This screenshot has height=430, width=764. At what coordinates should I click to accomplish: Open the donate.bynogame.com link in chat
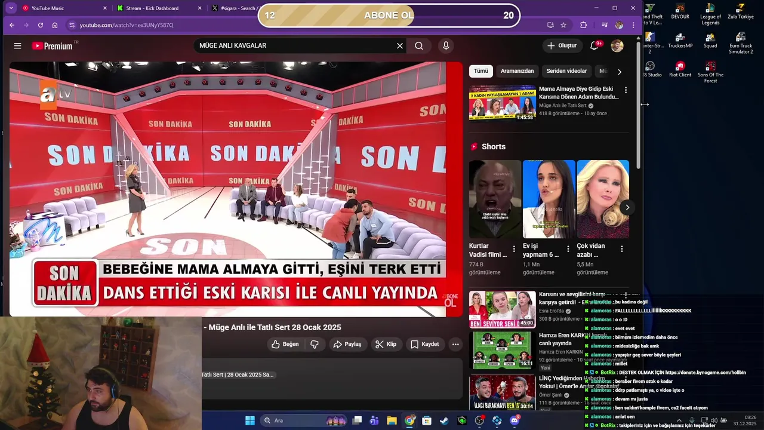[x=706, y=373]
